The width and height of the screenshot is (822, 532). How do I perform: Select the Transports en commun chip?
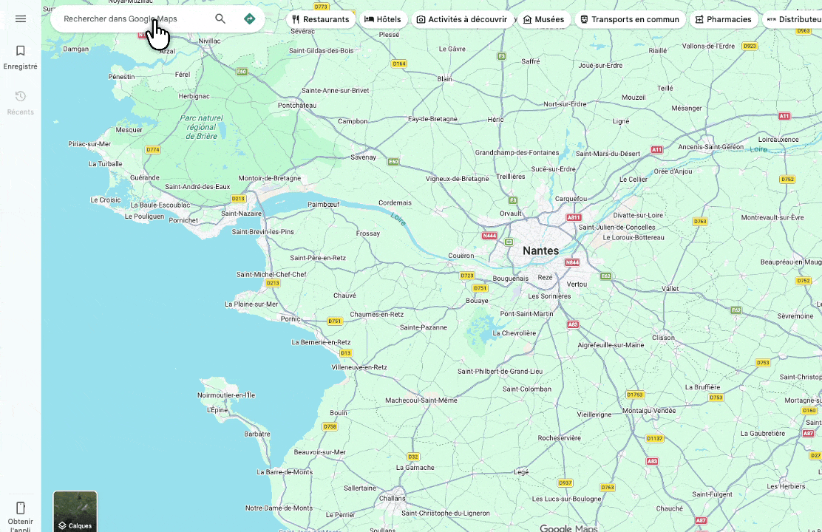tap(630, 19)
